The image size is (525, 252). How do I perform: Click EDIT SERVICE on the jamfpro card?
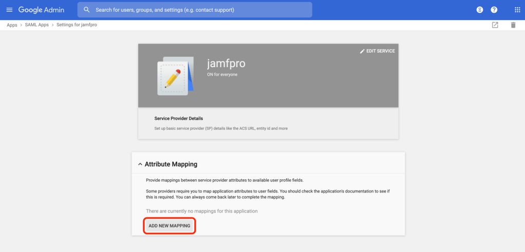[x=378, y=51]
